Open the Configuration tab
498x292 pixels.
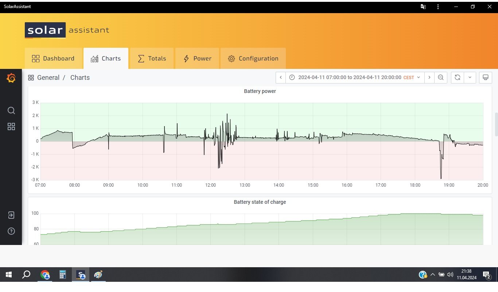[253, 58]
